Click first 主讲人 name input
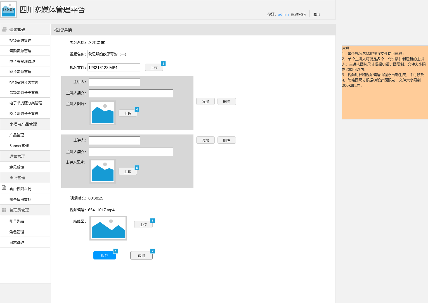This screenshot has width=428, height=303. pyautogui.click(x=114, y=82)
